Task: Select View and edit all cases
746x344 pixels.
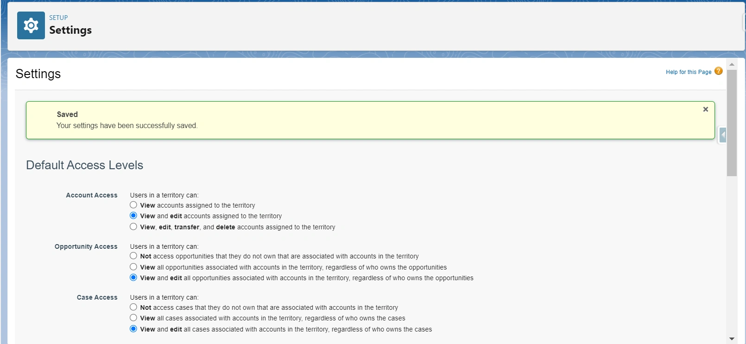Action: pos(133,329)
